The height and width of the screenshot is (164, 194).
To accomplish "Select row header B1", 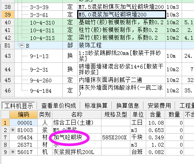I will pyautogui.click(x=8, y=45).
